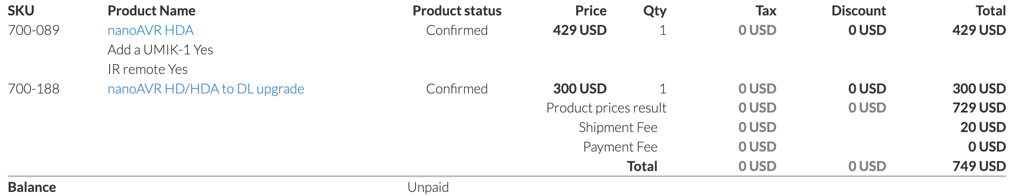This screenshot has height=196, width=1014.
Task: Click the Product status column header
Action: pyautogui.click(x=457, y=11)
